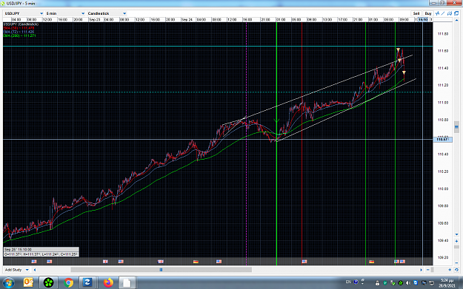The image size is (463, 289).
Task: Open Outlook from the taskbar
Action: point(28,282)
